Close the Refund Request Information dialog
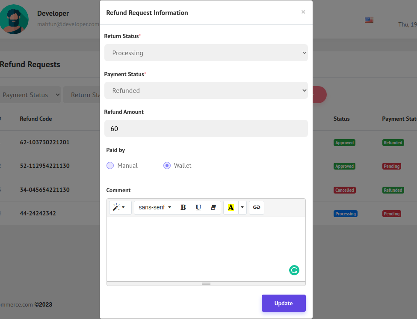 point(303,12)
